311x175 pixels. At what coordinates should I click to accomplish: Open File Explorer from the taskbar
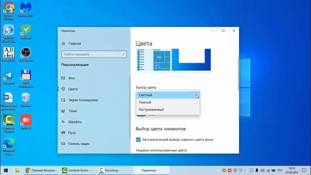coord(17,171)
